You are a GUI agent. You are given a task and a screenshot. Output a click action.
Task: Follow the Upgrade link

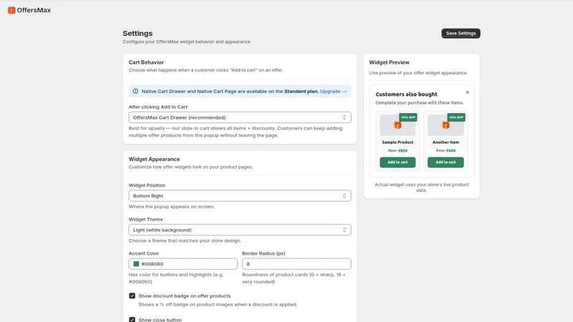pos(333,92)
